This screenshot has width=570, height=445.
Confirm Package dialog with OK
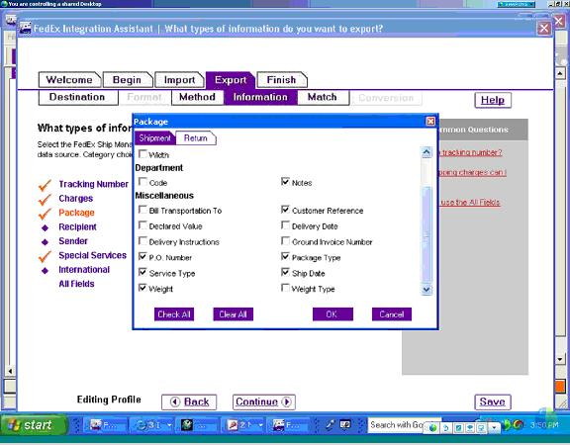332,314
